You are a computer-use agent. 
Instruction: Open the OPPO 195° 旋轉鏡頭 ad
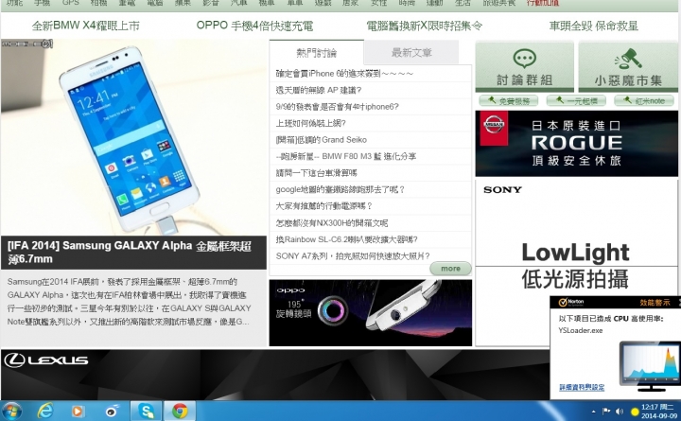pos(371,313)
